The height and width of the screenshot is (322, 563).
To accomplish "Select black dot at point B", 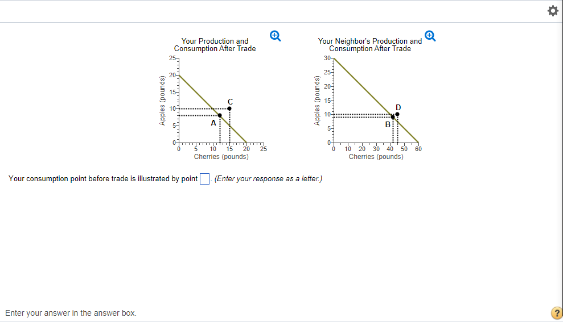I will click(393, 117).
